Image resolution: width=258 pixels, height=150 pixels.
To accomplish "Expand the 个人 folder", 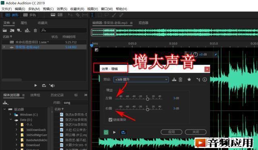I will click(x=17, y=125).
